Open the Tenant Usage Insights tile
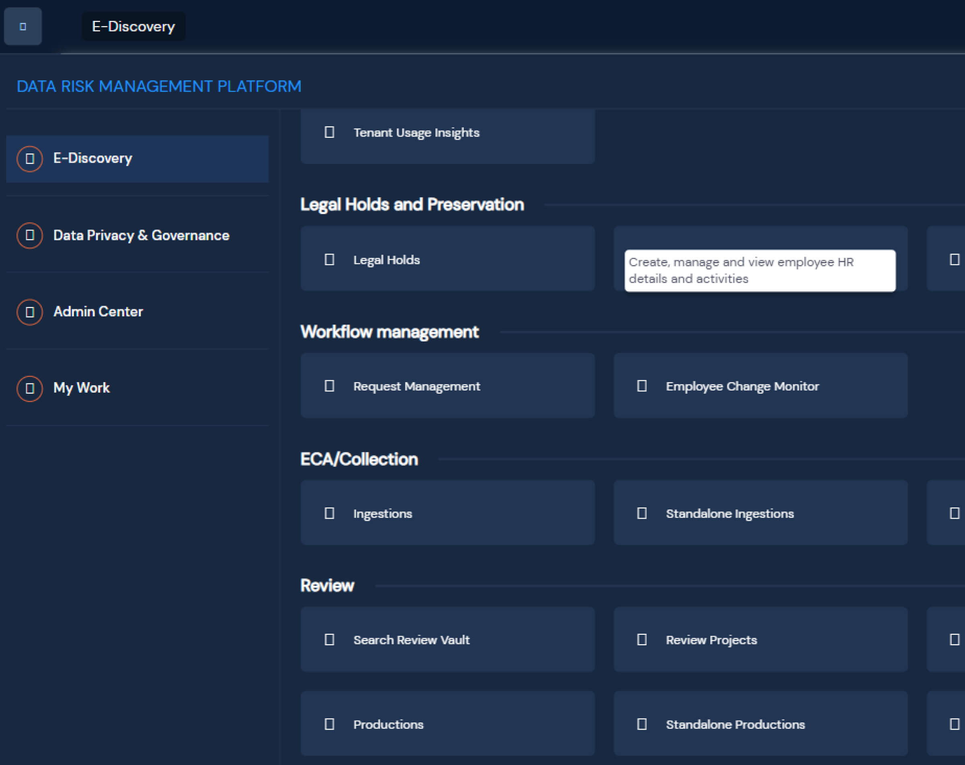This screenshot has height=765, width=965. pyautogui.click(x=447, y=133)
